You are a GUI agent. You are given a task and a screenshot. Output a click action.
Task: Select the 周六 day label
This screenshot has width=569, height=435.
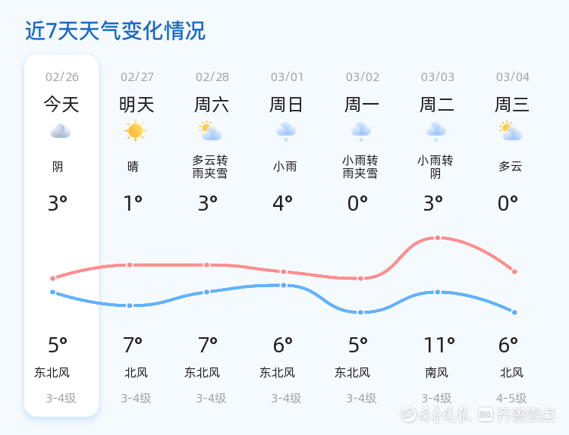[212, 105]
